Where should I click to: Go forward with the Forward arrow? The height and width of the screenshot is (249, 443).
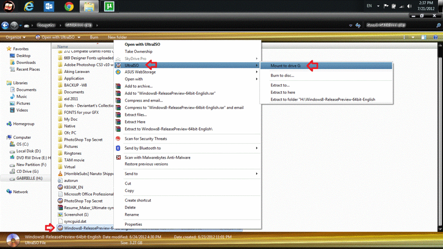click(x=14, y=26)
